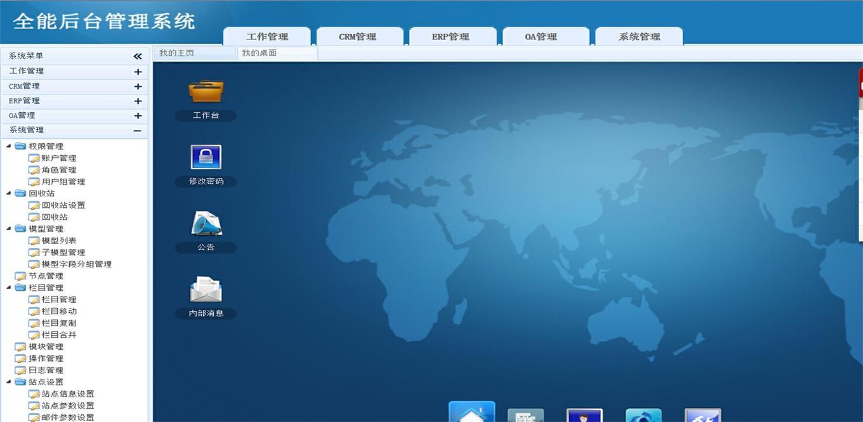Collapse the 回收站 folder node triangle

pyautogui.click(x=9, y=193)
